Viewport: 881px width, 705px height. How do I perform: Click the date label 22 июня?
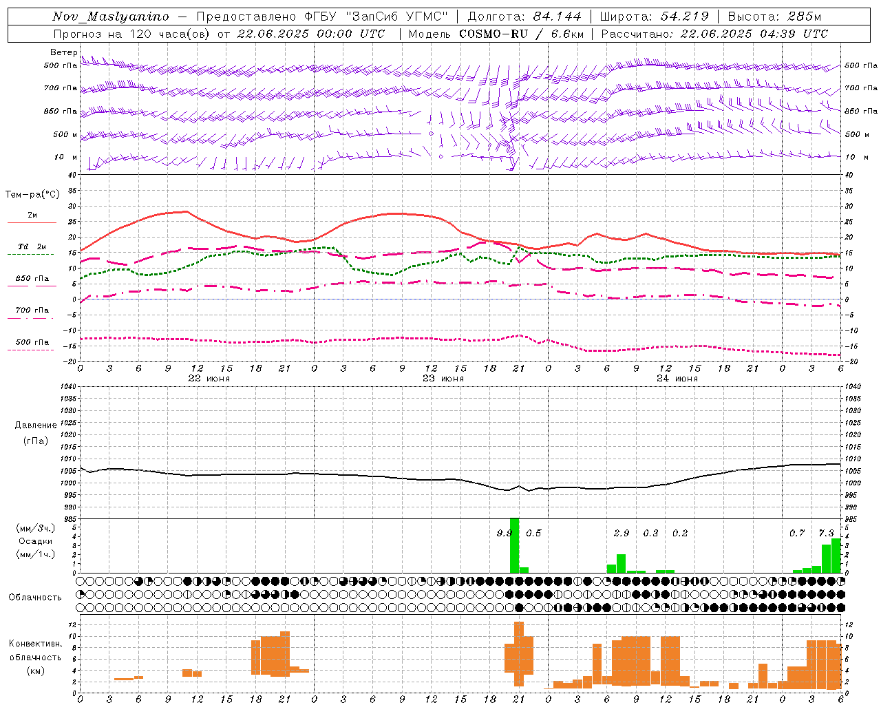(x=209, y=379)
